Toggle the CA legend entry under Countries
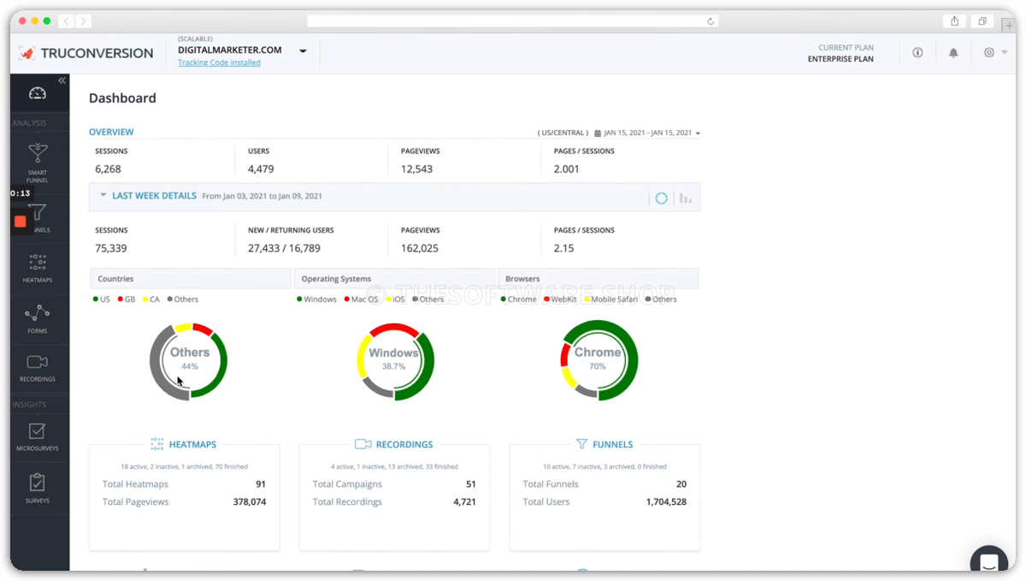 (x=151, y=299)
